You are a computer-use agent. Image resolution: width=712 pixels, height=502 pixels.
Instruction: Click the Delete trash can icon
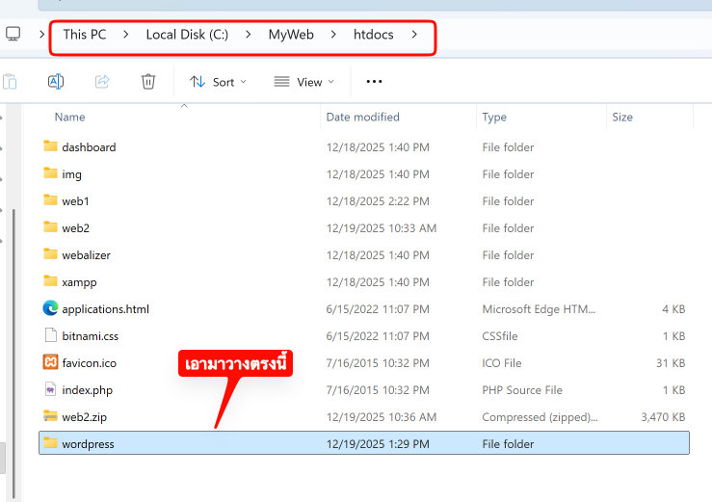[x=148, y=82]
